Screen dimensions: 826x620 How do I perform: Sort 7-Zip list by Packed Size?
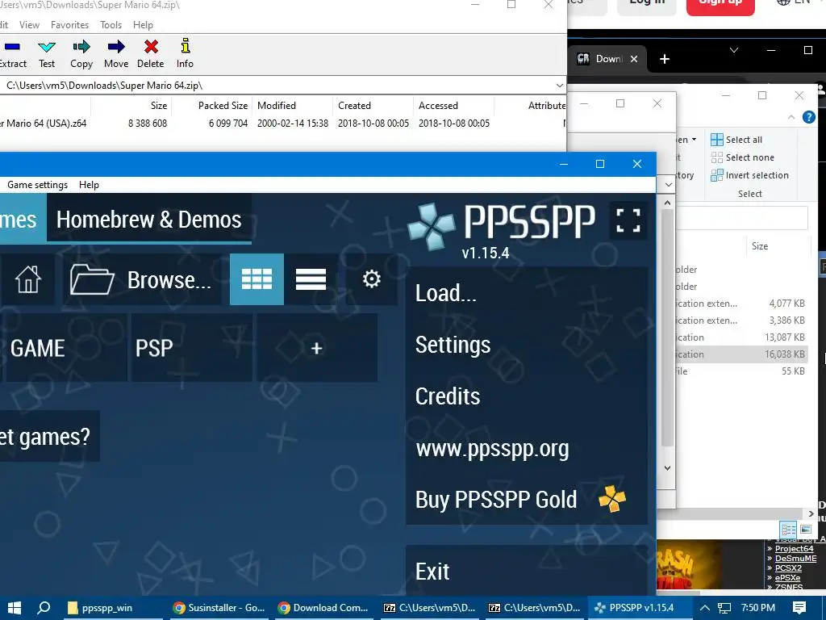[x=212, y=106]
